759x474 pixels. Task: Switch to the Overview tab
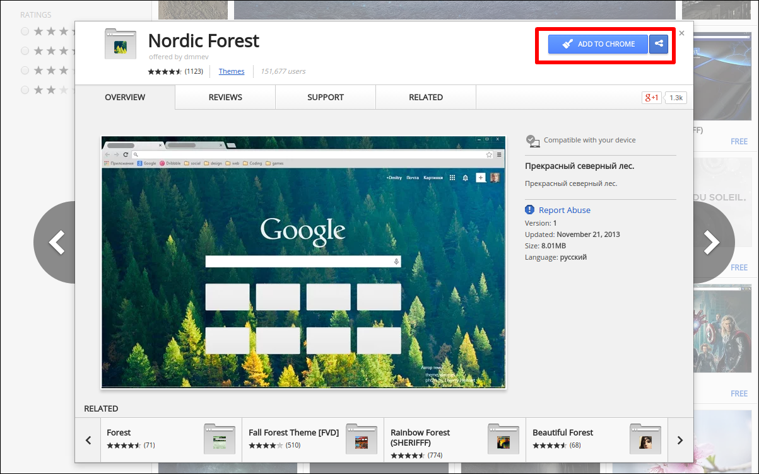click(125, 97)
